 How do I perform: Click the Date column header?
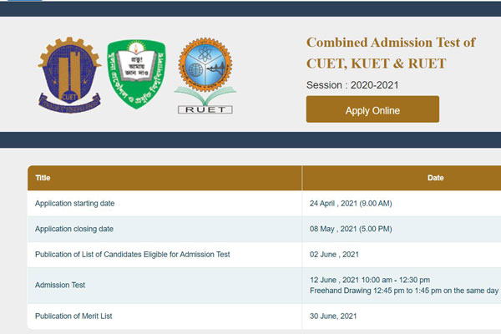[436, 178]
